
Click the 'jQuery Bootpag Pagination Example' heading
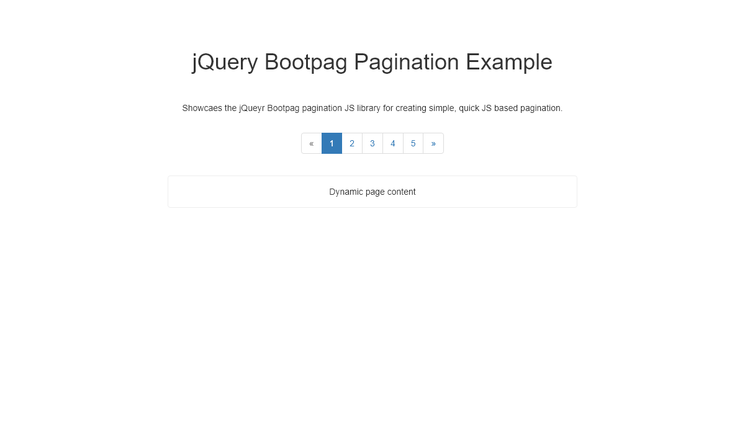372,62
